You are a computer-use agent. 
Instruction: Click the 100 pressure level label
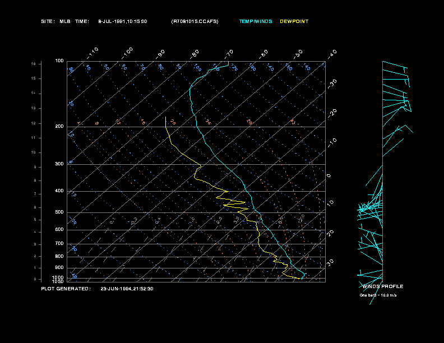59,61
